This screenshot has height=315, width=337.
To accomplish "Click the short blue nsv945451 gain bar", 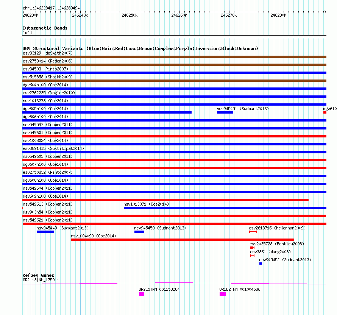I will pyautogui.click(x=225, y=112).
